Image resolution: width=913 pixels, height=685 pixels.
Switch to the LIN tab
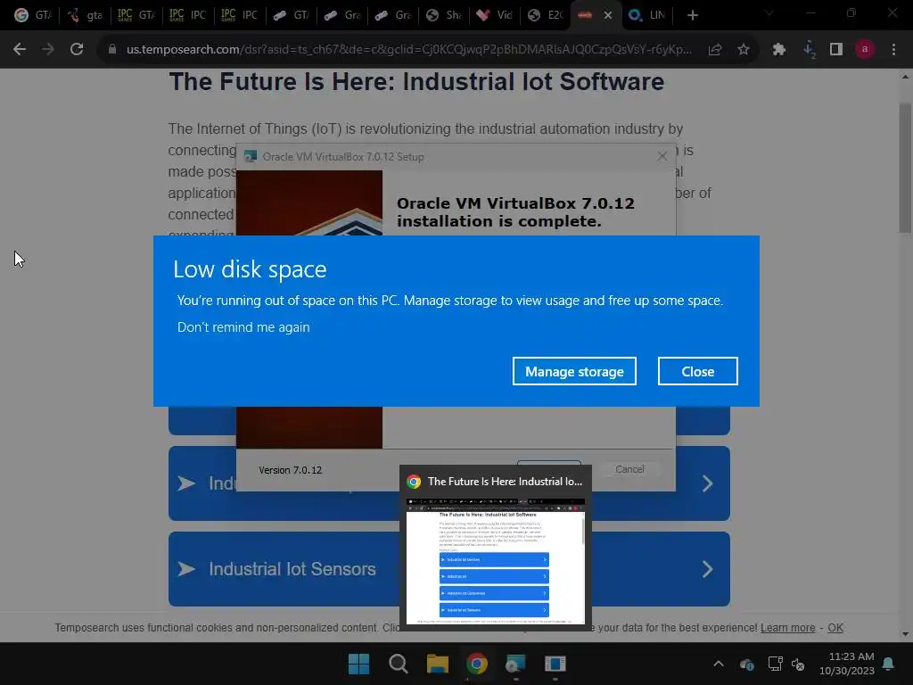click(x=647, y=15)
